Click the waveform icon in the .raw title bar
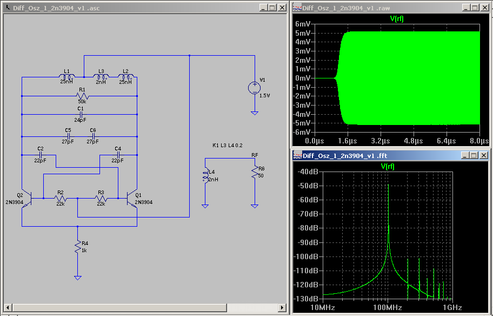The image size is (493, 316). point(297,8)
